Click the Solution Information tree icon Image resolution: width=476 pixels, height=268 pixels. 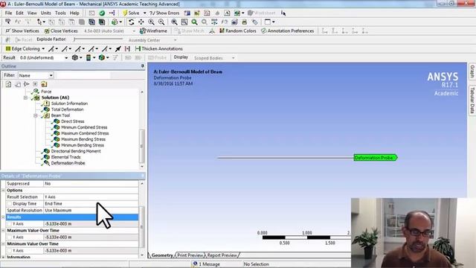tap(46, 103)
